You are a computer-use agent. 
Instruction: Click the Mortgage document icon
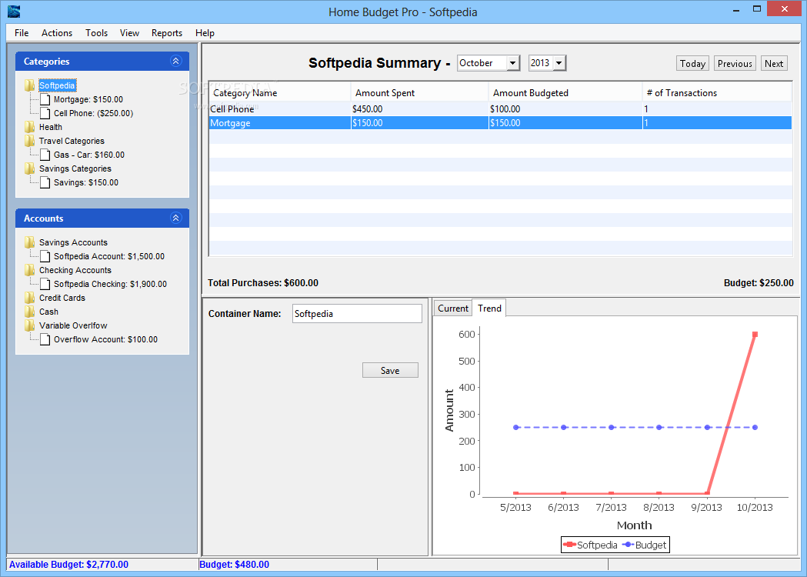45,99
